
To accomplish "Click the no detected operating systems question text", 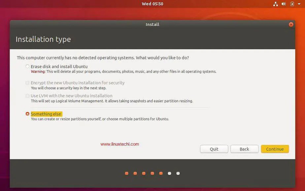I will click(103, 58).
